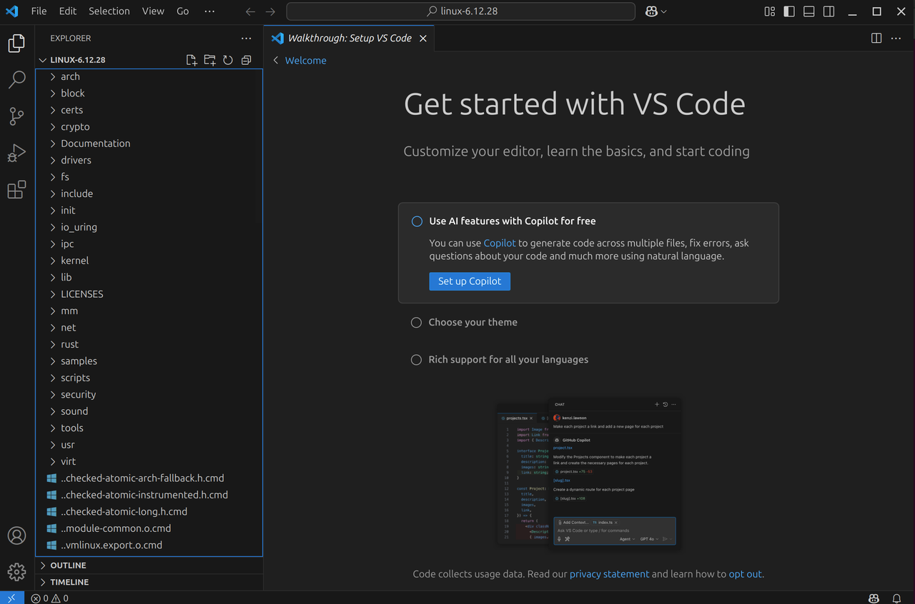Open the Edit menu
The height and width of the screenshot is (604, 915).
pos(68,11)
